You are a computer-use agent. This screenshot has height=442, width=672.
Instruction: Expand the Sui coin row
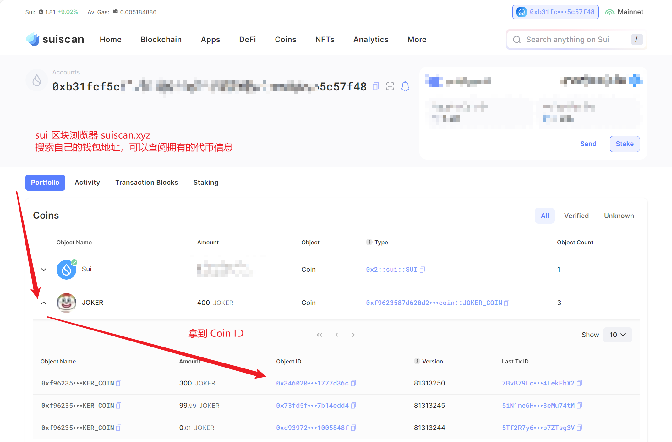(x=44, y=270)
